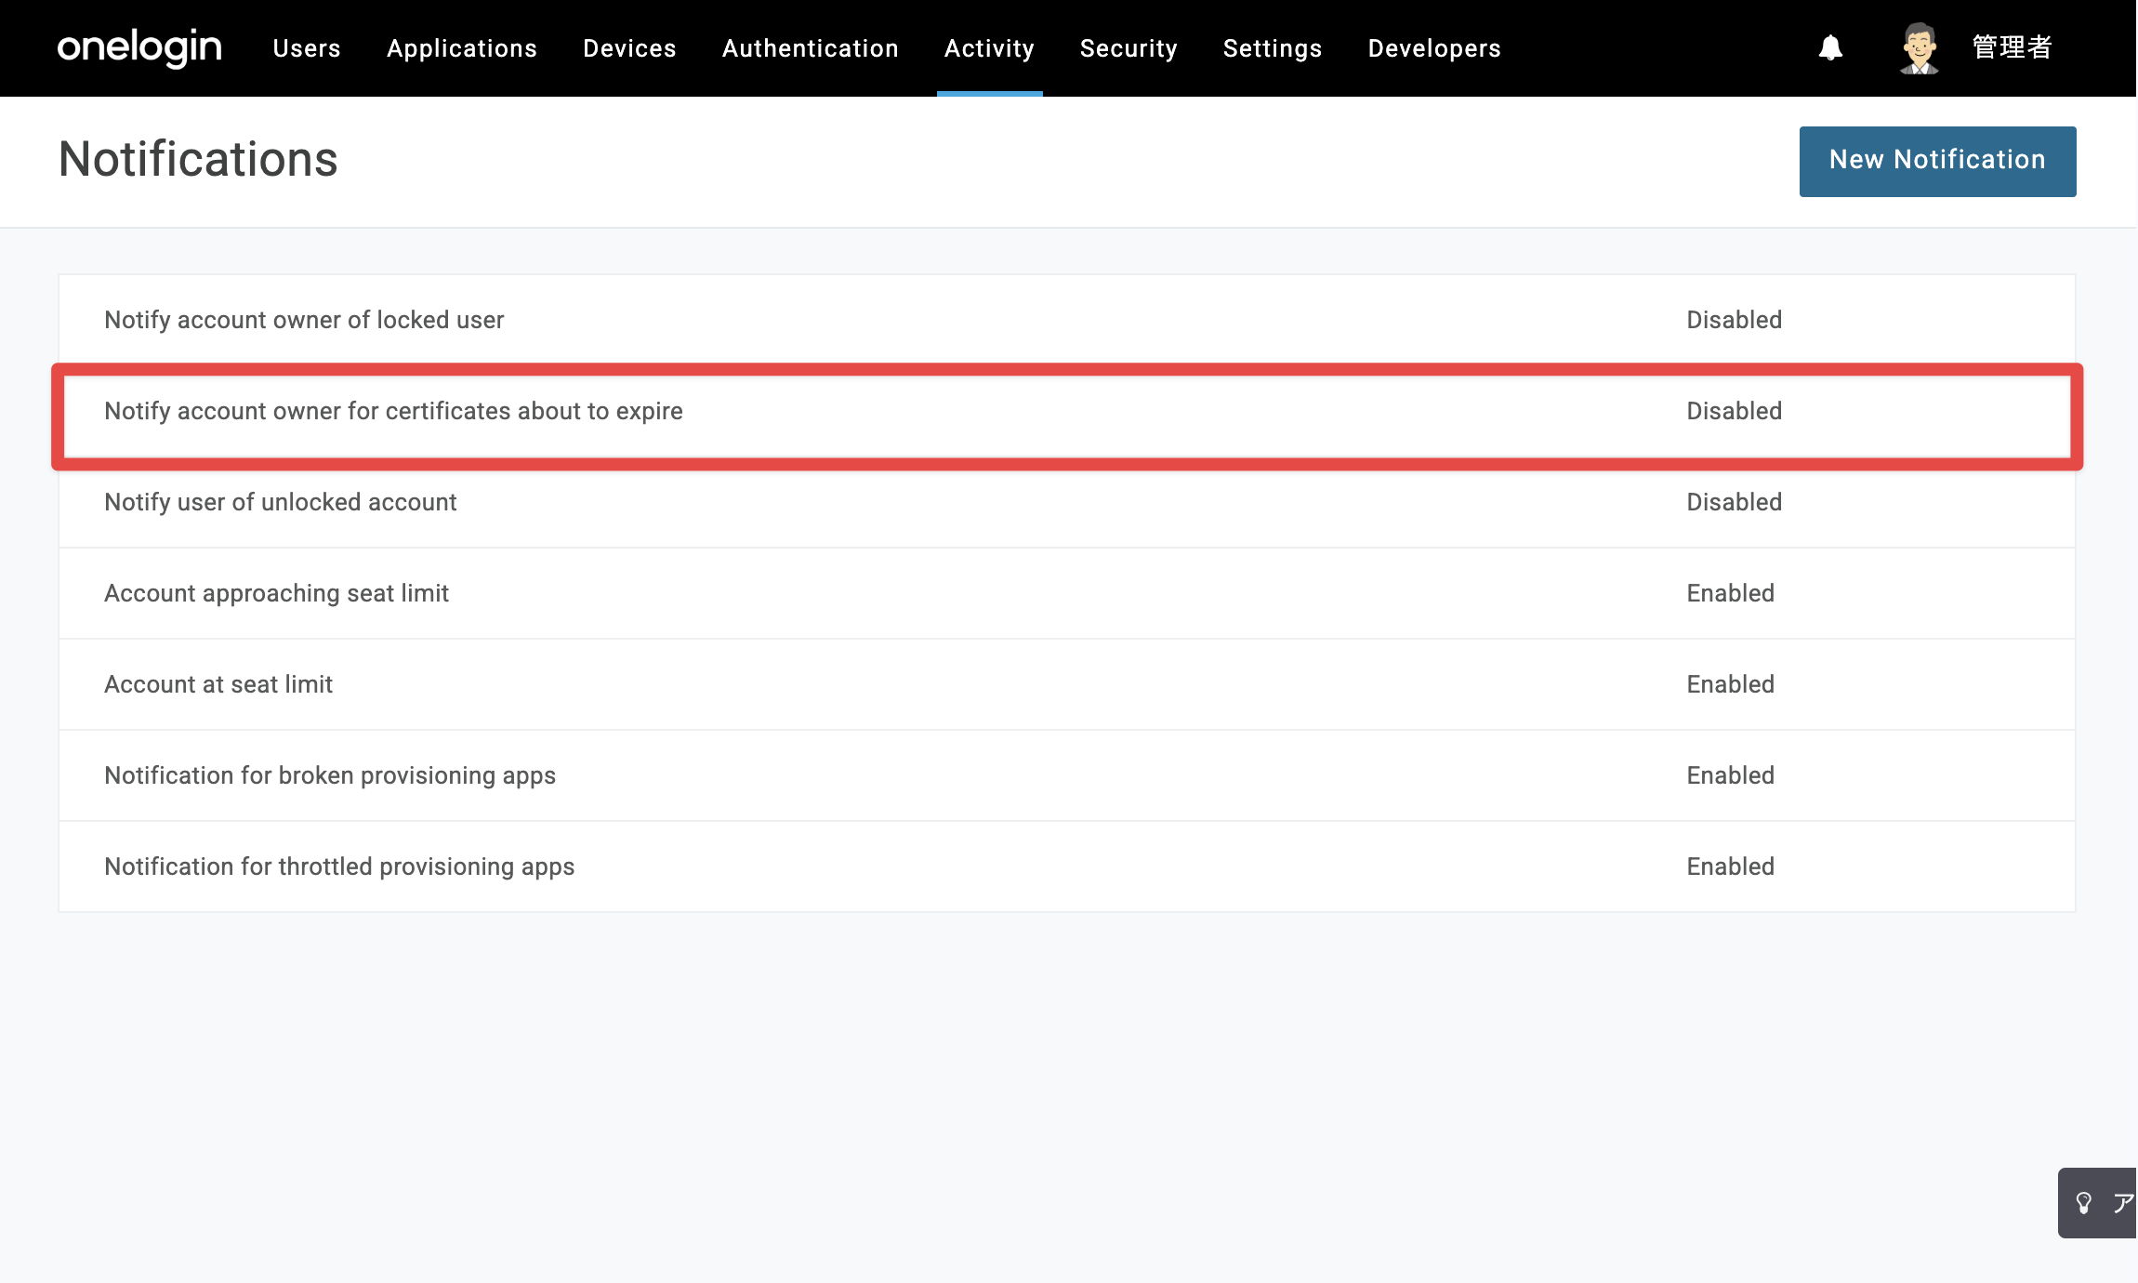Open the Applications menu

coord(462,48)
